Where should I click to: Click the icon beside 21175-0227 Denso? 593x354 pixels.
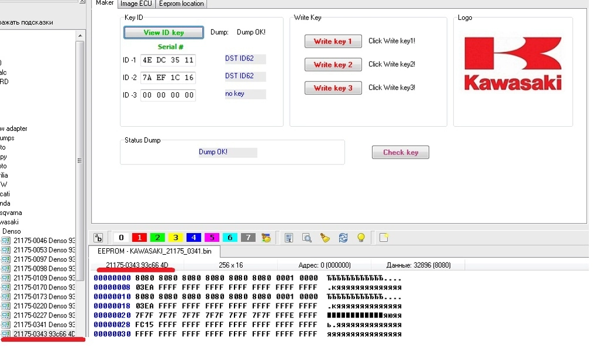[x=6, y=315]
